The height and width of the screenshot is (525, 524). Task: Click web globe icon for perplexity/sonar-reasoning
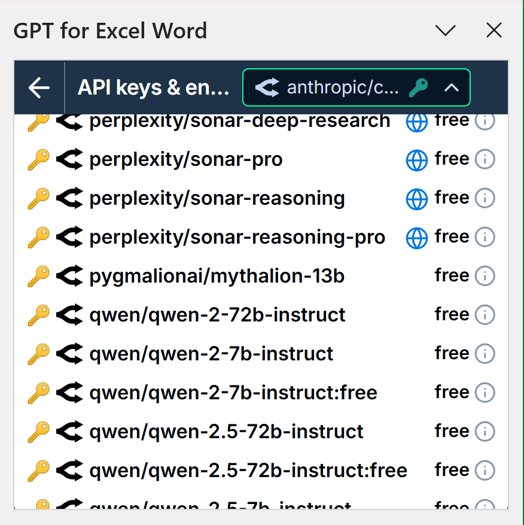pos(416,199)
